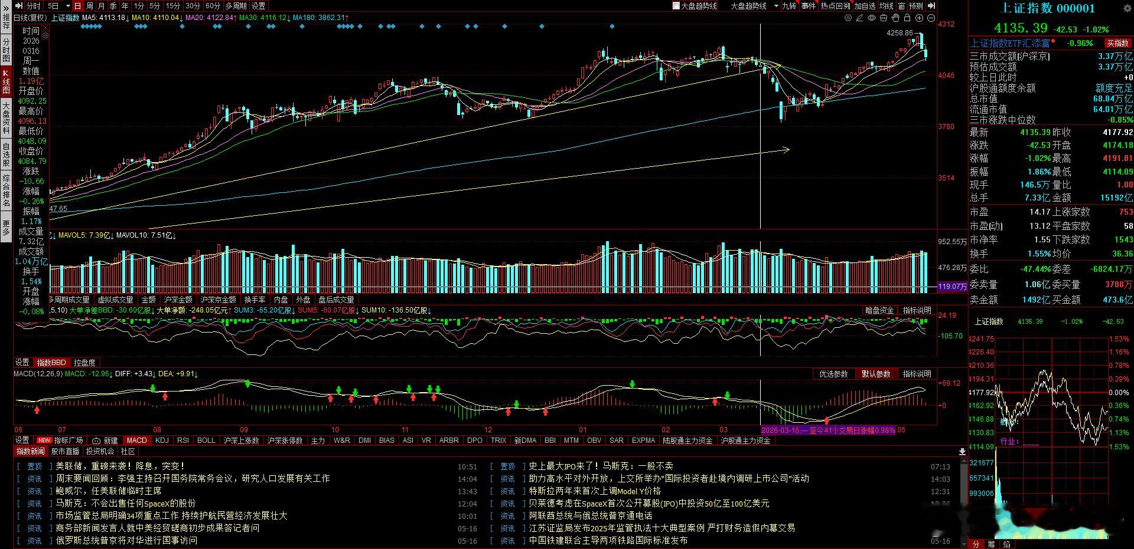Open settings gear next to 上证指数 000001
The width and height of the screenshot is (1134, 549).
point(1128,8)
